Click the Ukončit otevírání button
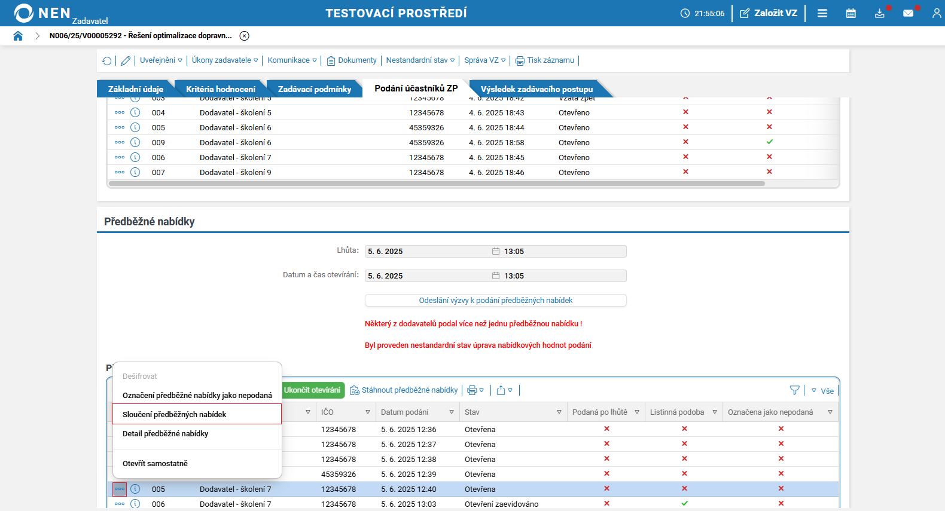The height and width of the screenshot is (511, 945). click(x=312, y=390)
